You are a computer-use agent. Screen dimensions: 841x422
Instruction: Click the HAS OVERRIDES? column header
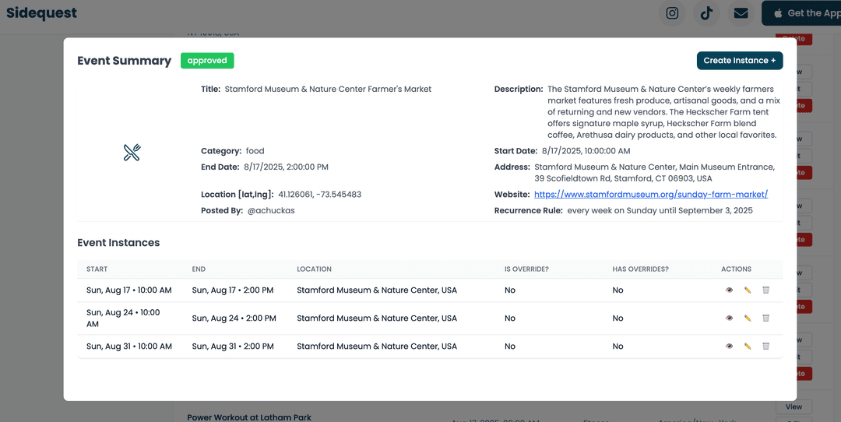640,269
